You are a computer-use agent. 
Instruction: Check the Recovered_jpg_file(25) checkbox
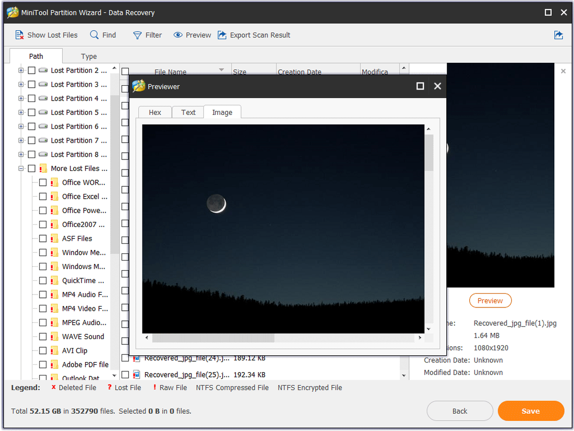[125, 374]
